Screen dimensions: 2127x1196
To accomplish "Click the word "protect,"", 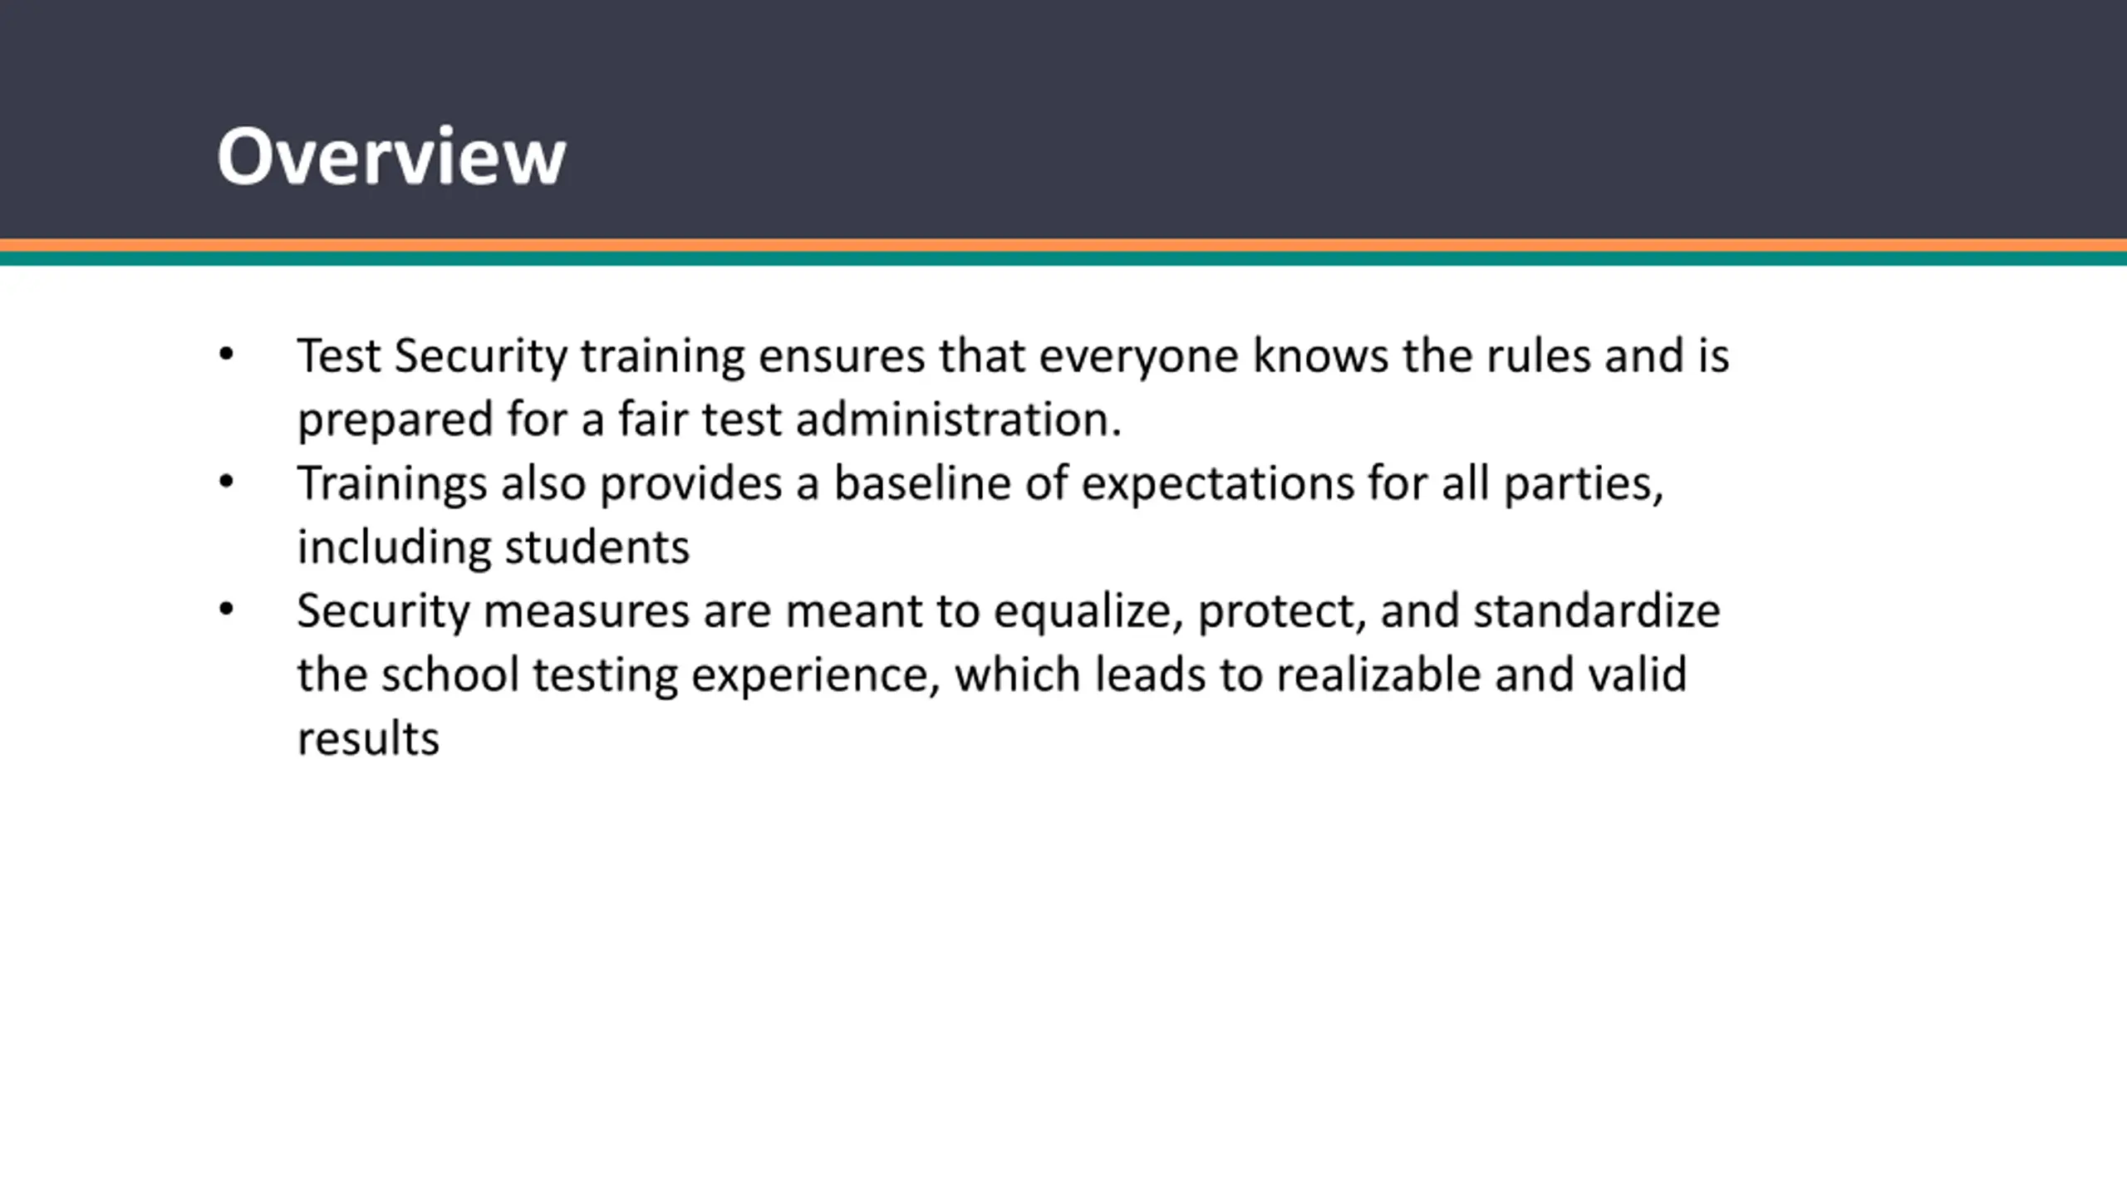I will point(1282,612).
